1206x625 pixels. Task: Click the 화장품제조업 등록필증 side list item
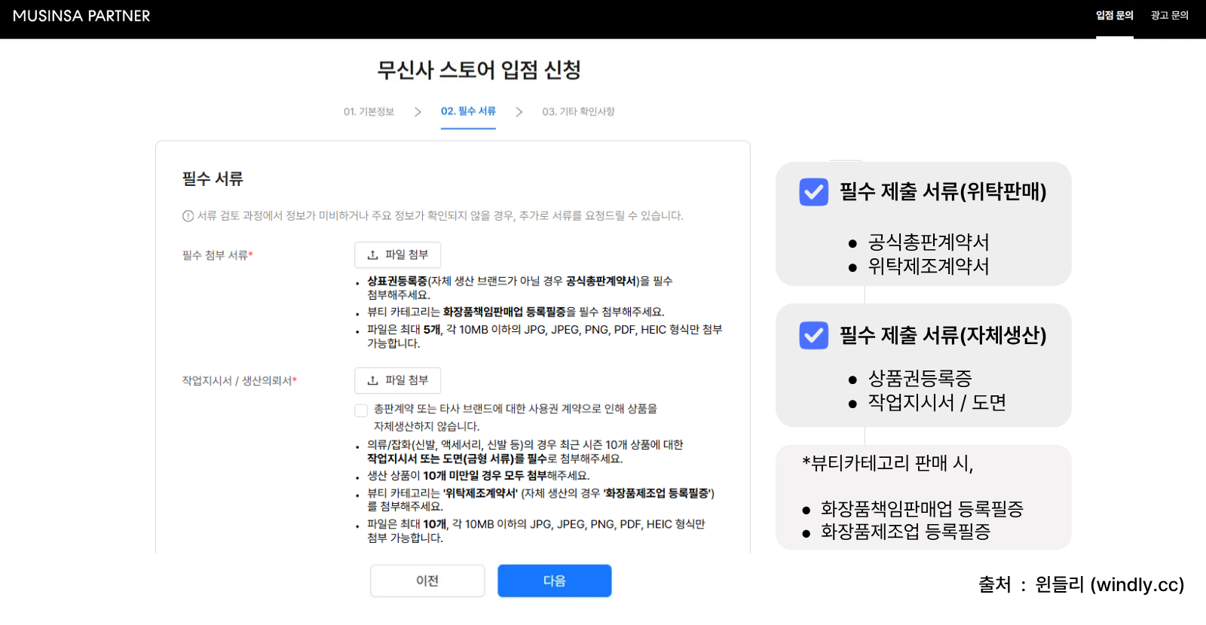click(x=905, y=532)
